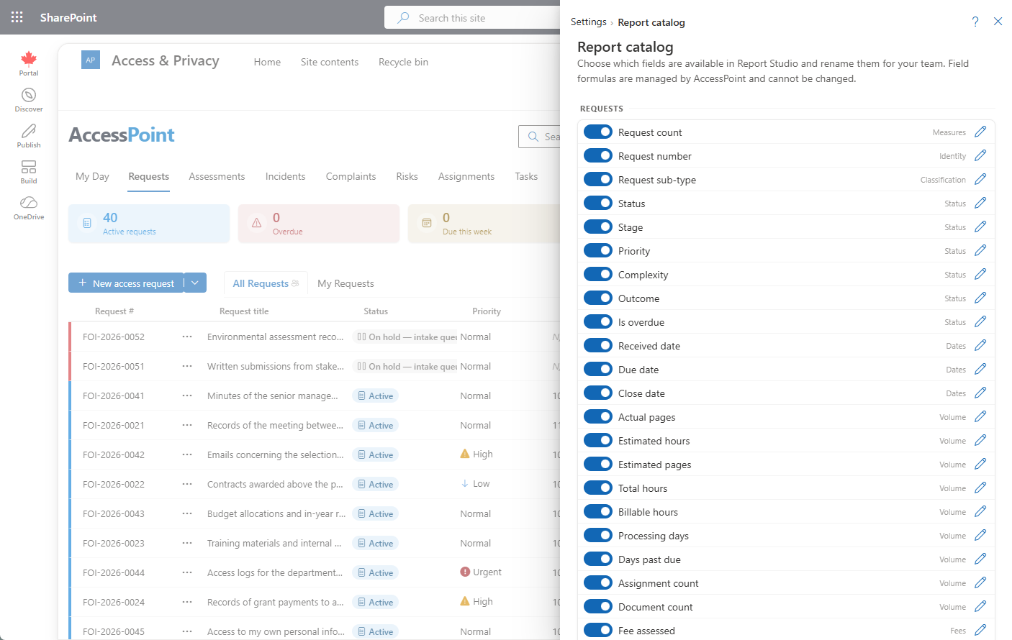The height and width of the screenshot is (640, 1012).
Task: Edit the Request number field name
Action: click(980, 155)
